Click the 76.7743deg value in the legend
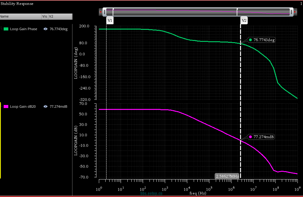This screenshot has width=303, height=197. coord(59,29)
